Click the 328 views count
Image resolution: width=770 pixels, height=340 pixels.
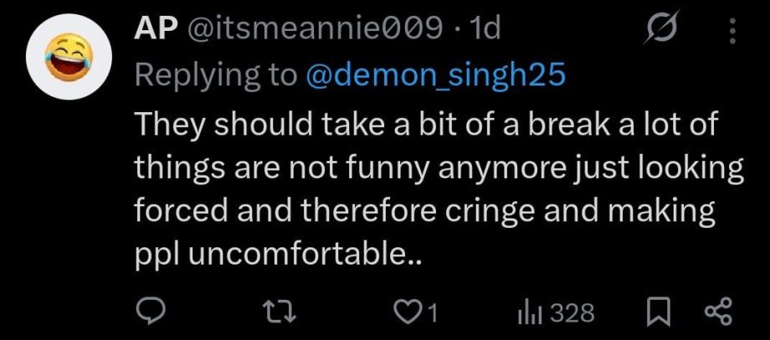[572, 313]
